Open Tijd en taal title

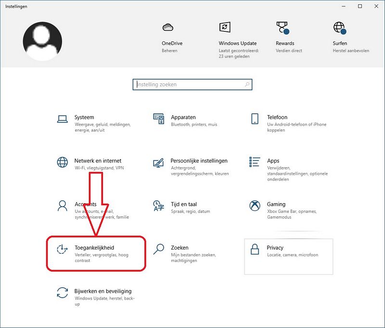(184, 204)
